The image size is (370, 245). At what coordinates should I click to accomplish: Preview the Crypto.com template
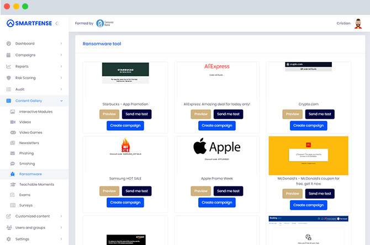(292, 114)
